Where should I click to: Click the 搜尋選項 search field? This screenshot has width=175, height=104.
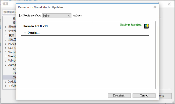(9, 12)
